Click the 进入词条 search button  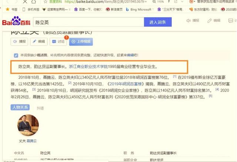pos(158,22)
